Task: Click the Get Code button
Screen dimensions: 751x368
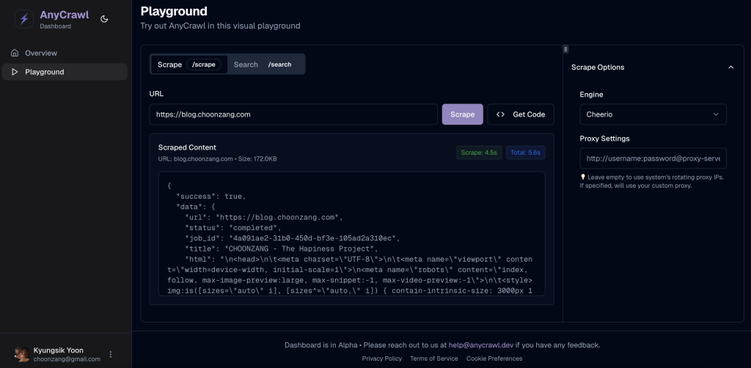Action: click(521, 114)
